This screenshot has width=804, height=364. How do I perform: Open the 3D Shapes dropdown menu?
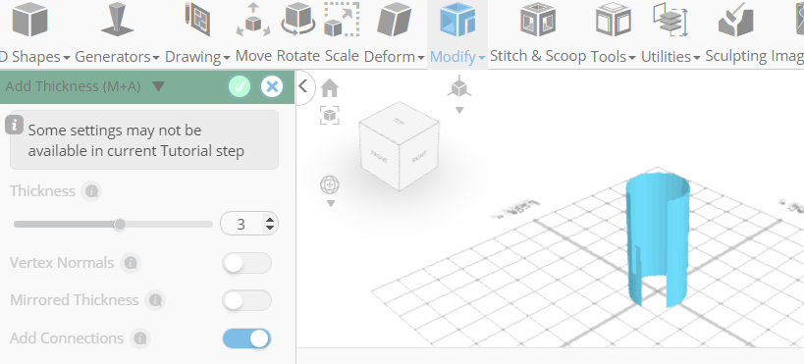click(x=67, y=58)
